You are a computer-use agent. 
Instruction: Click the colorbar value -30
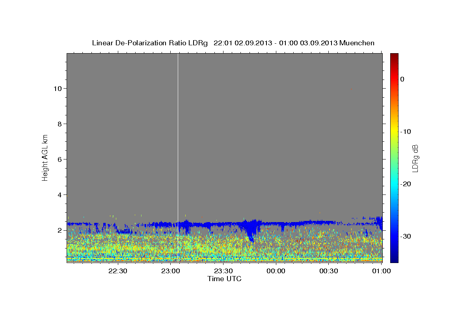(406, 236)
